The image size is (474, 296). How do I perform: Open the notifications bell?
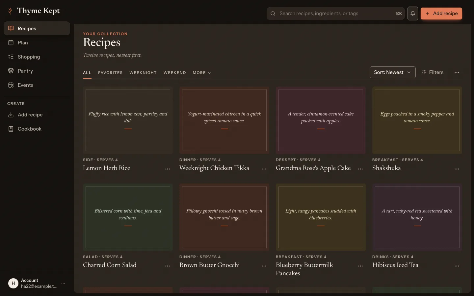413,13
